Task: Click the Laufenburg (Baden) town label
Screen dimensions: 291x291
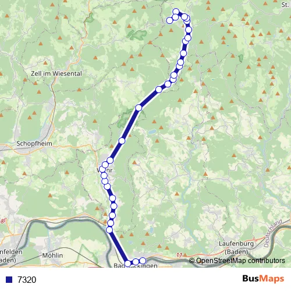Action: [x=236, y=247]
